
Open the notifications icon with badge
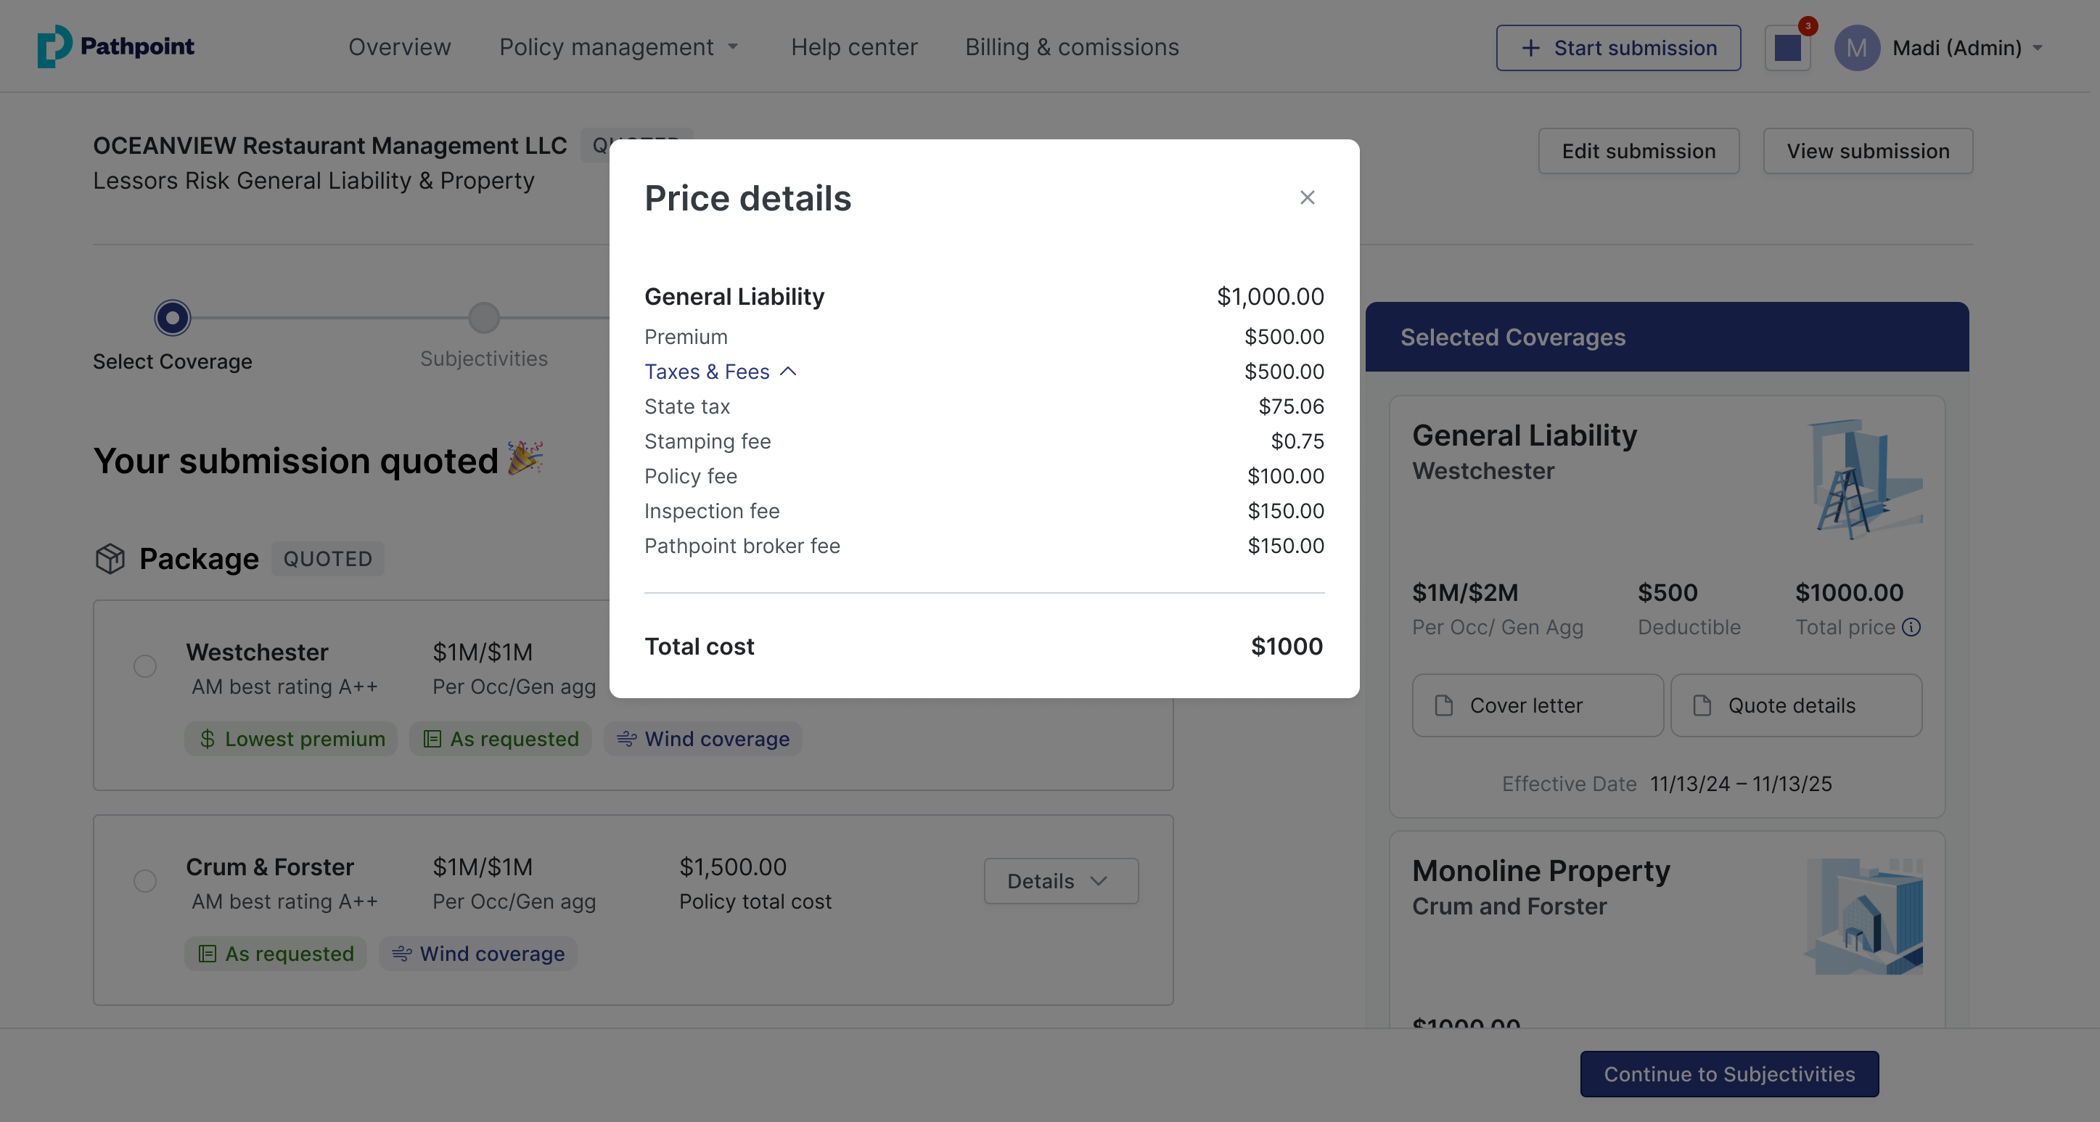click(1788, 47)
